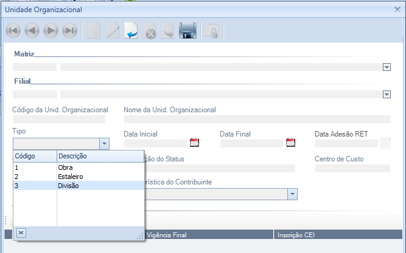Click the Inscrição CEI column header
The width and height of the screenshot is (406, 253).
click(x=338, y=235)
